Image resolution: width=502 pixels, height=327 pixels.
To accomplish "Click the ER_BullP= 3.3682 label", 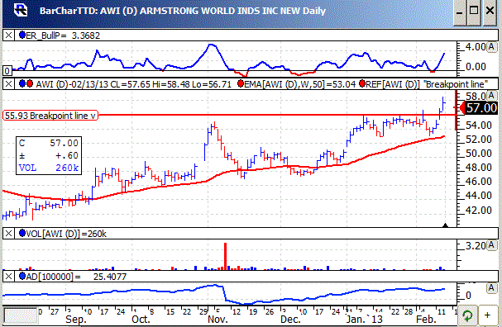I will [63, 36].
